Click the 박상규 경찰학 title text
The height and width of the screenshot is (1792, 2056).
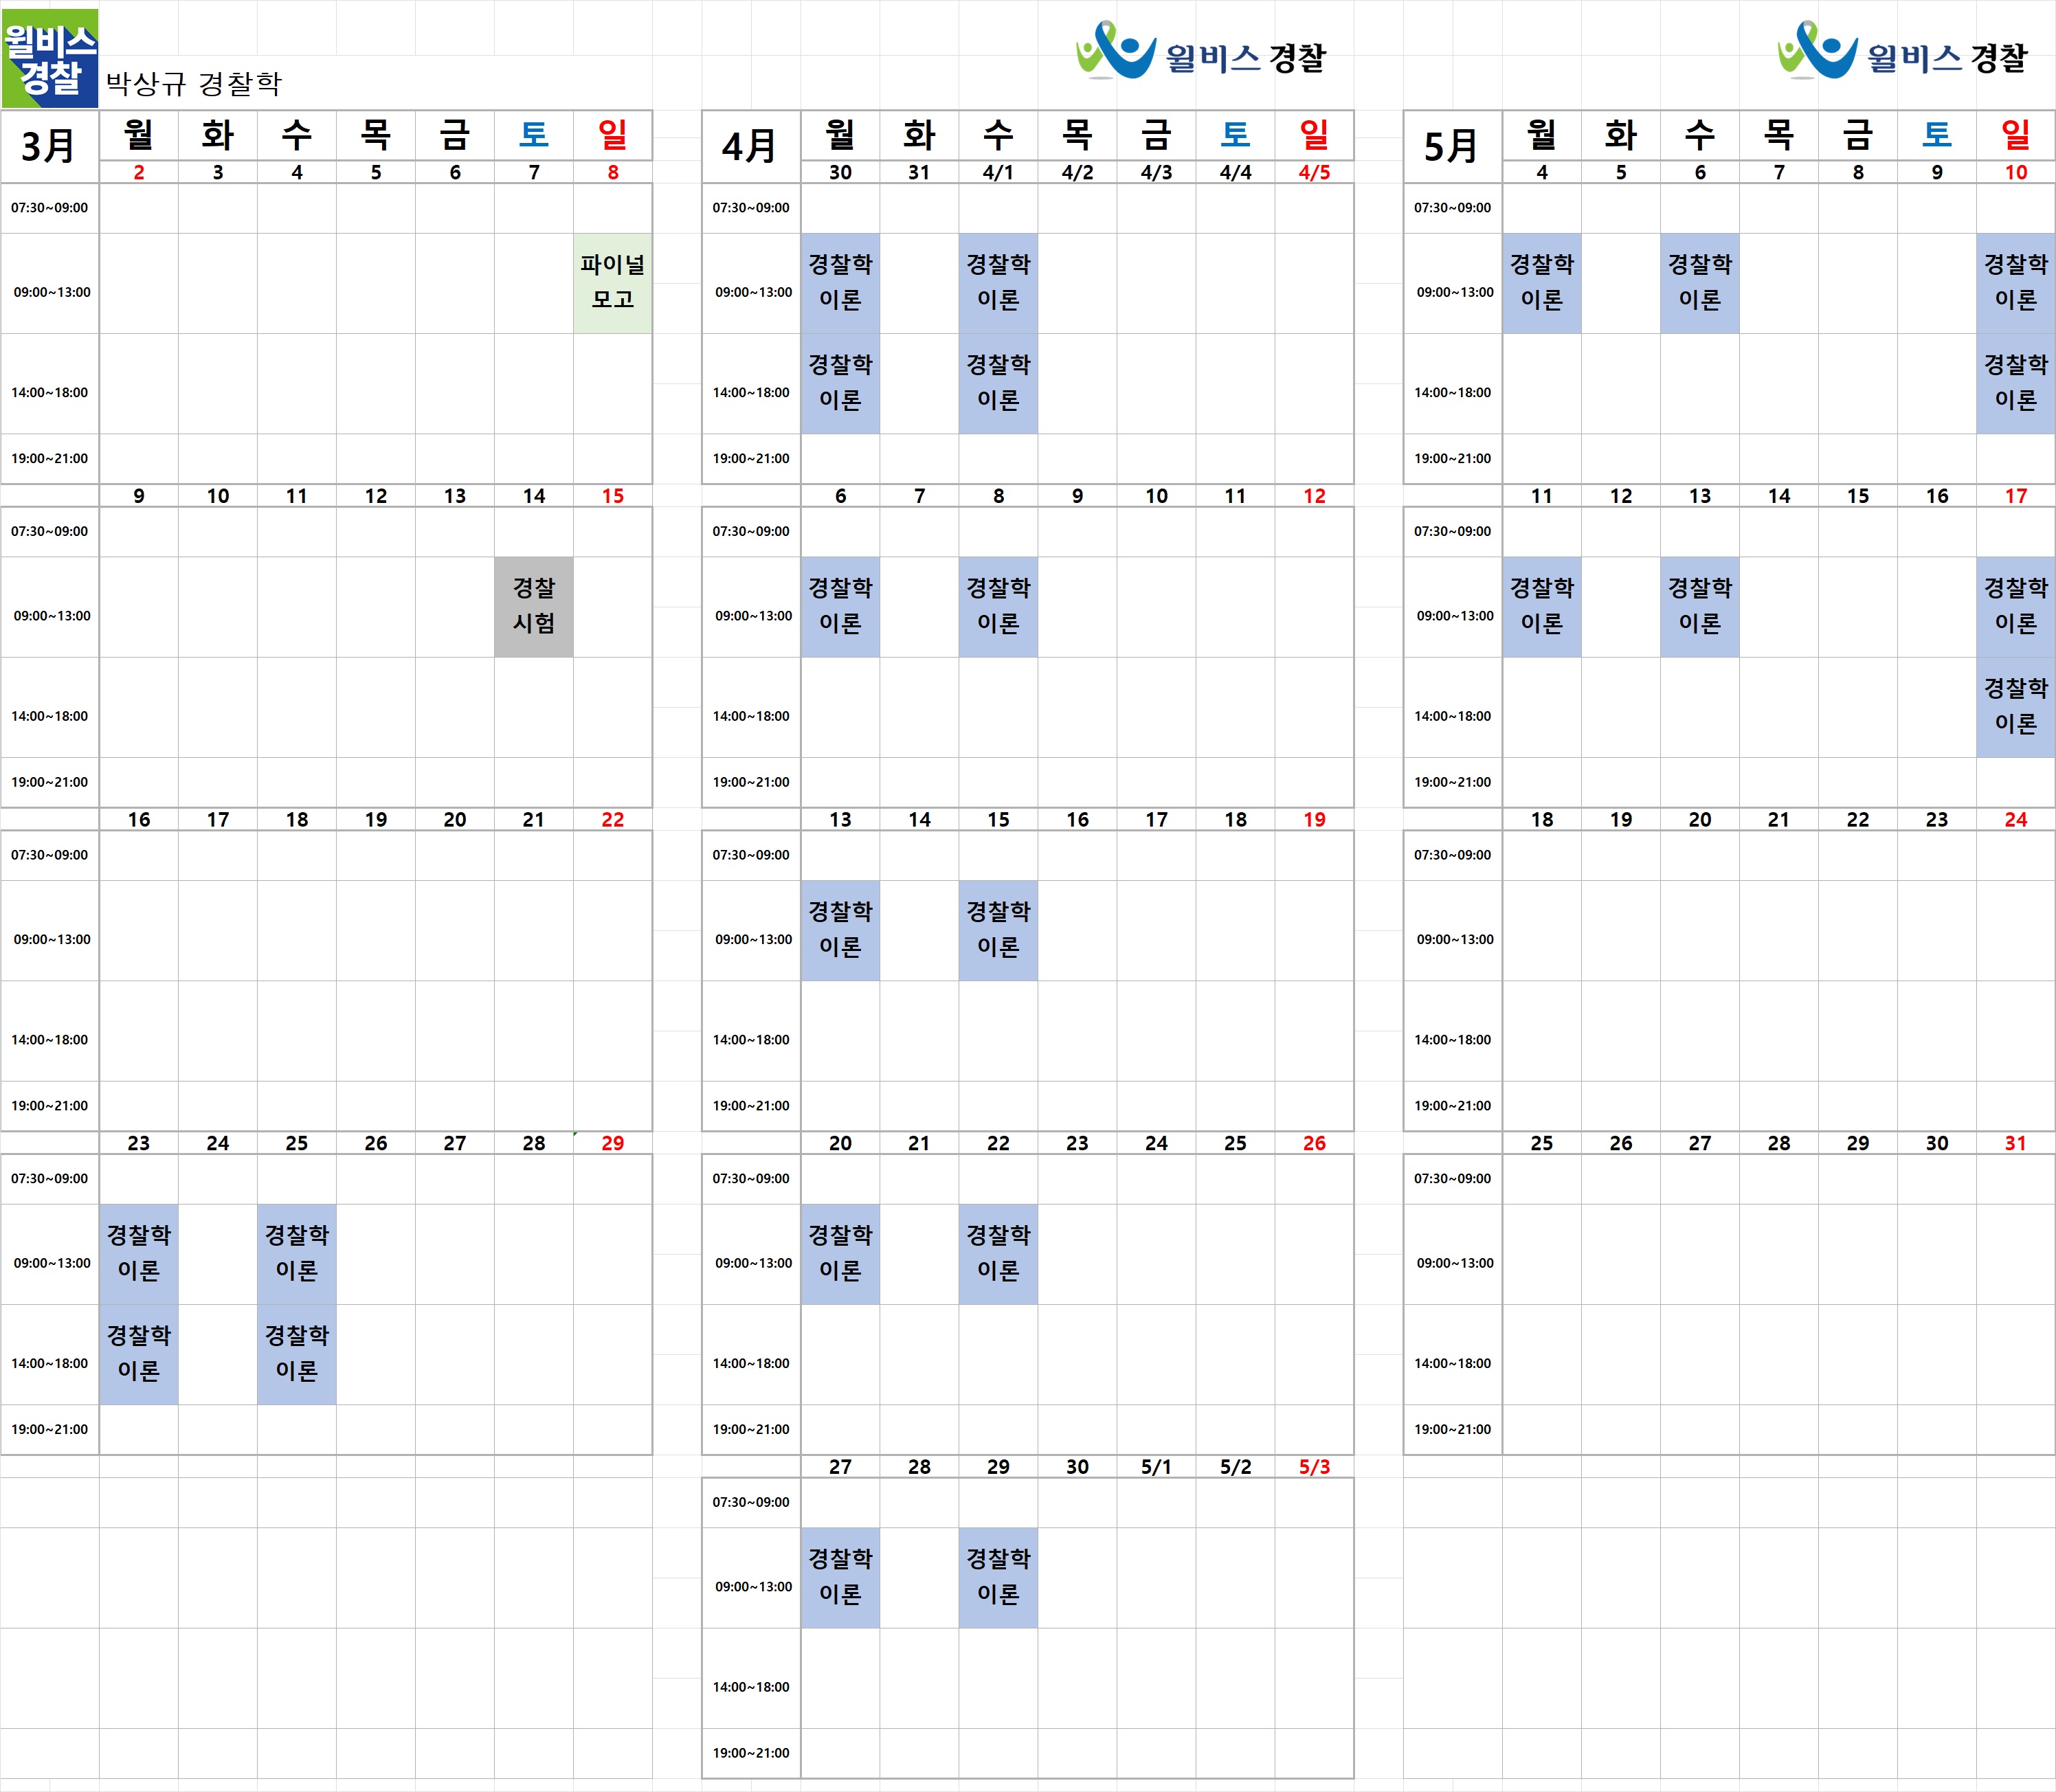[x=194, y=83]
